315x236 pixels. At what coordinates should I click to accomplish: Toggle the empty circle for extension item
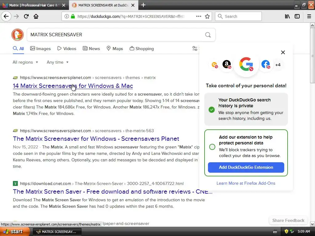[x=212, y=147]
